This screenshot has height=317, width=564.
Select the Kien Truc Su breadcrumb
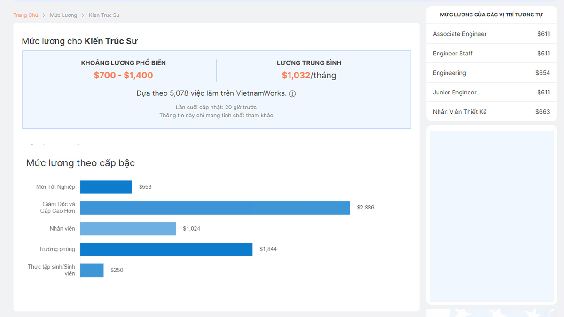pyautogui.click(x=104, y=15)
